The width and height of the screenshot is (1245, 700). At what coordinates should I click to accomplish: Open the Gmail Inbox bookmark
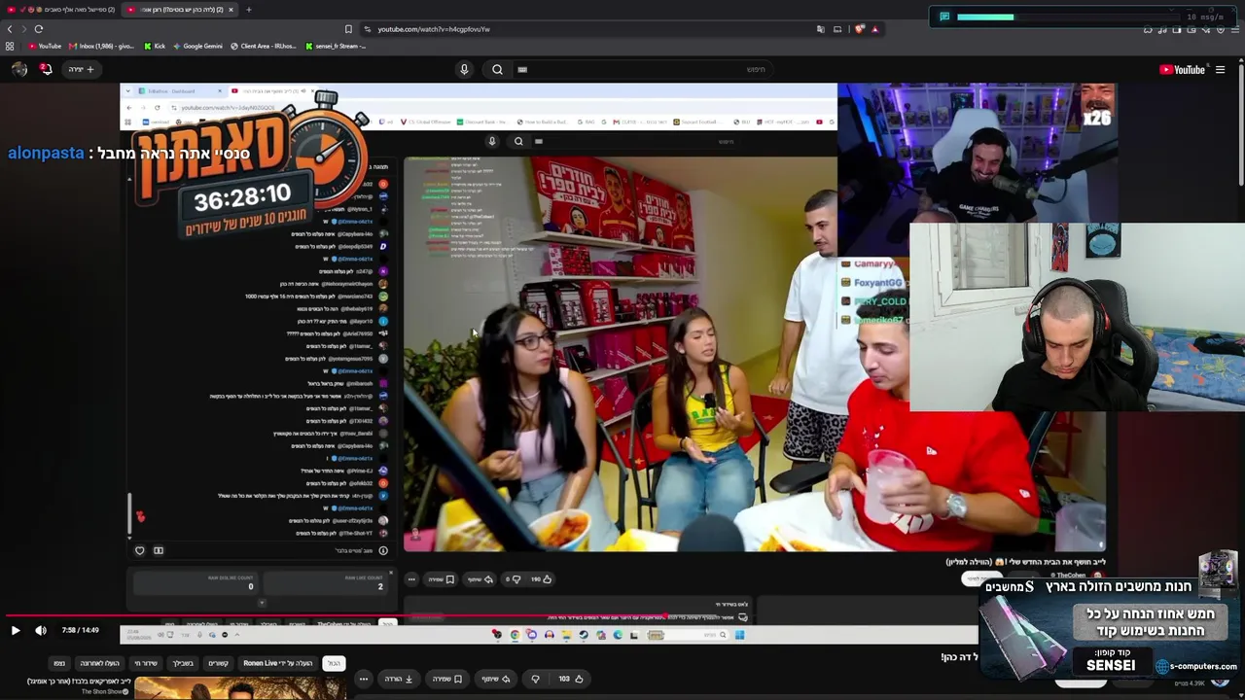(x=101, y=46)
